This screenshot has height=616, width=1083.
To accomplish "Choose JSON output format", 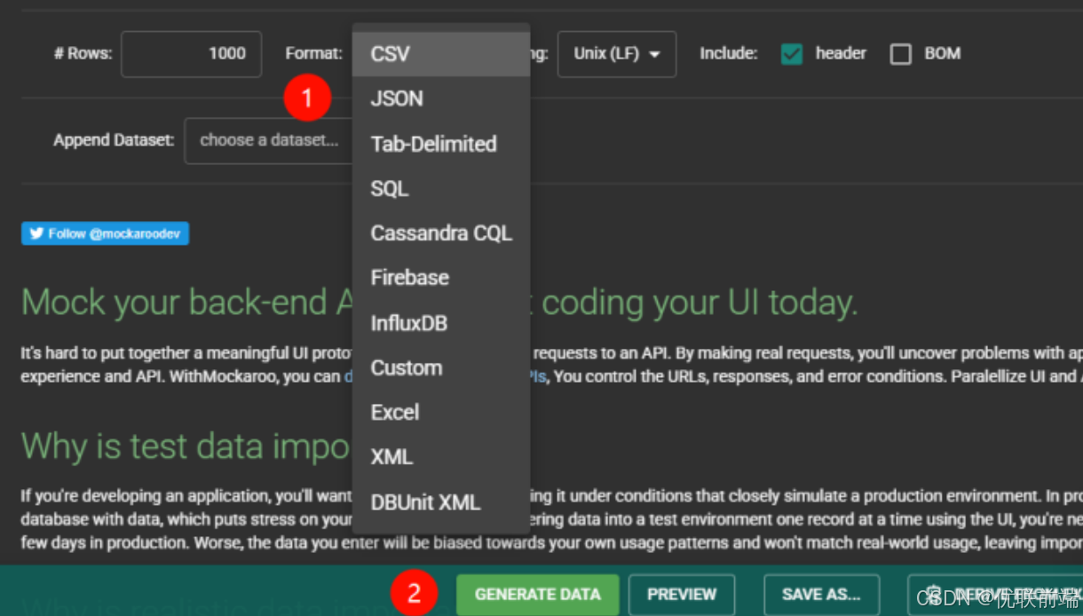I will (x=441, y=99).
